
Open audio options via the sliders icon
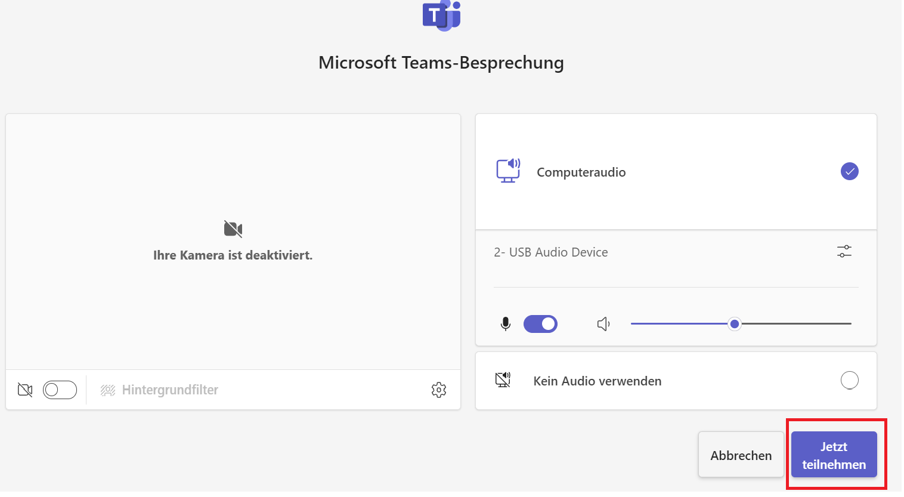click(844, 252)
